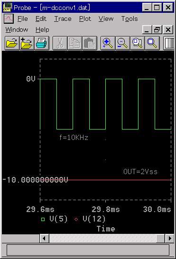
Task: Click the horizontal scrollbar left arrow
Action: click(x=44, y=238)
